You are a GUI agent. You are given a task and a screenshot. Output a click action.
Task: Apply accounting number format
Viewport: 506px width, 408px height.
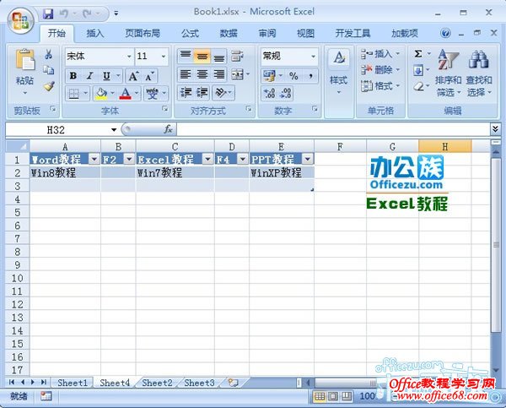(270, 76)
